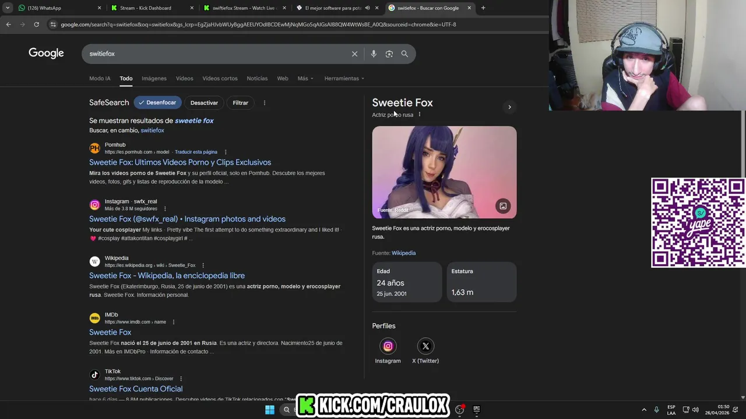746x419 pixels.
Task: Open a new browser tab
Action: pyautogui.click(x=483, y=8)
